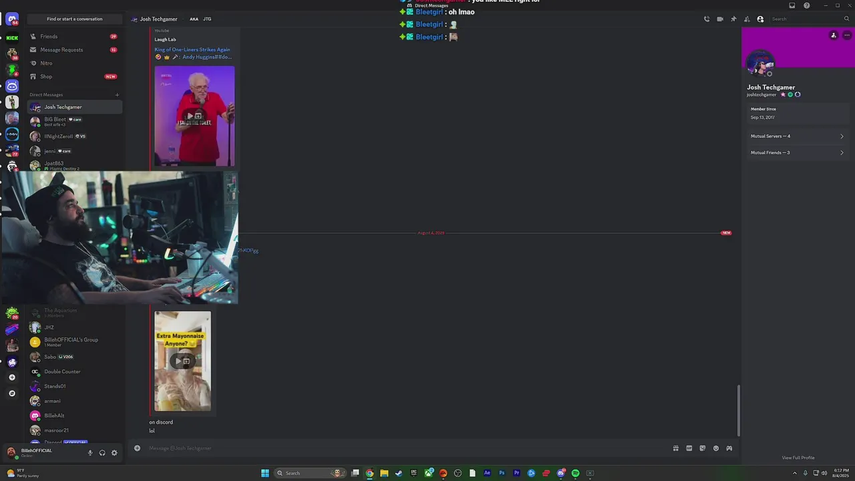855x481 pixels.
Task: Attach a file with plus button
Action: click(x=137, y=448)
